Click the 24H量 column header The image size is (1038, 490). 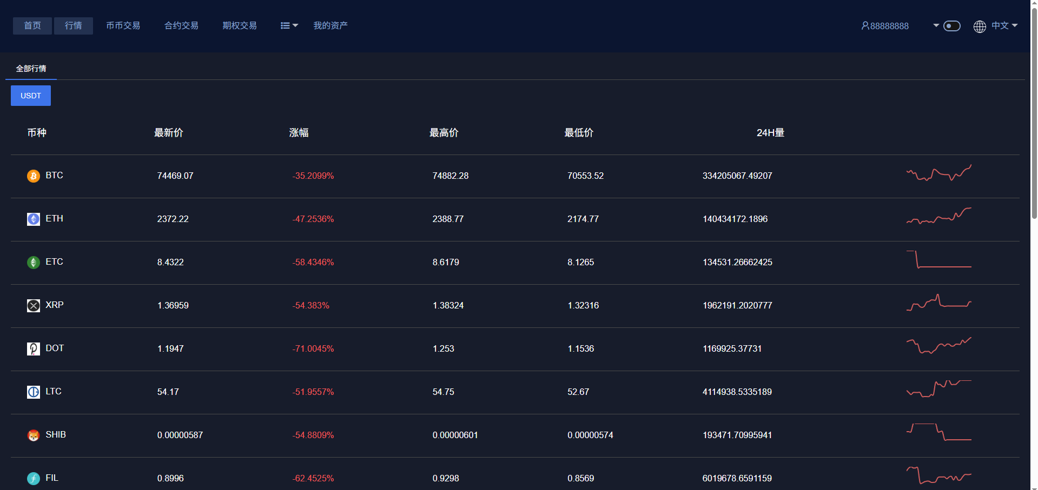click(x=770, y=133)
